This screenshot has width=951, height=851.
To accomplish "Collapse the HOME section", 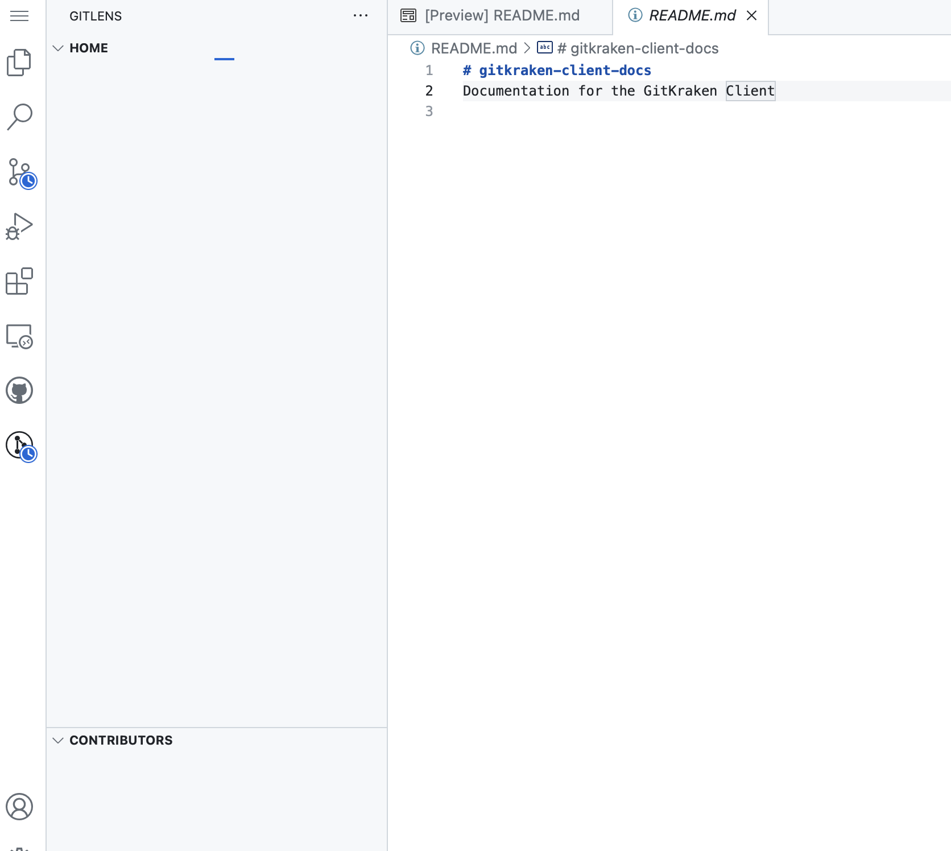I will [59, 48].
